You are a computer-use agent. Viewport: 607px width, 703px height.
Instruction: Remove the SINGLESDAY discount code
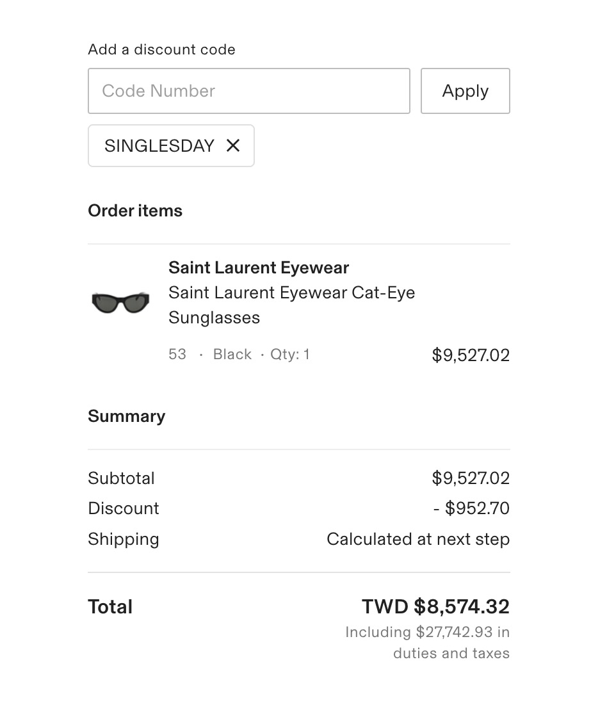click(233, 146)
